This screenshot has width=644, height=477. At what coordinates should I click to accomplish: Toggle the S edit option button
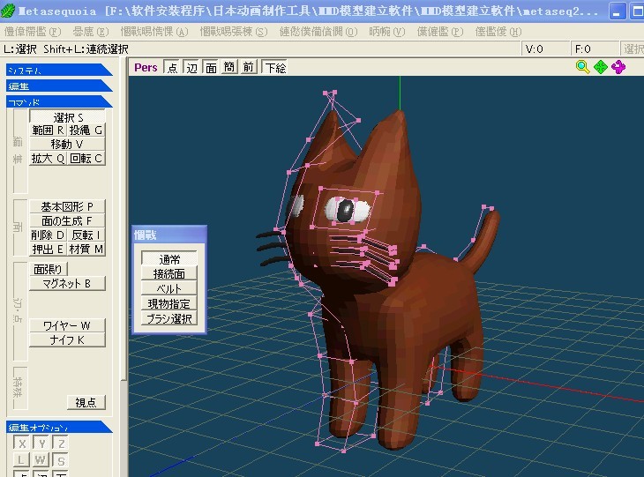pos(60,460)
